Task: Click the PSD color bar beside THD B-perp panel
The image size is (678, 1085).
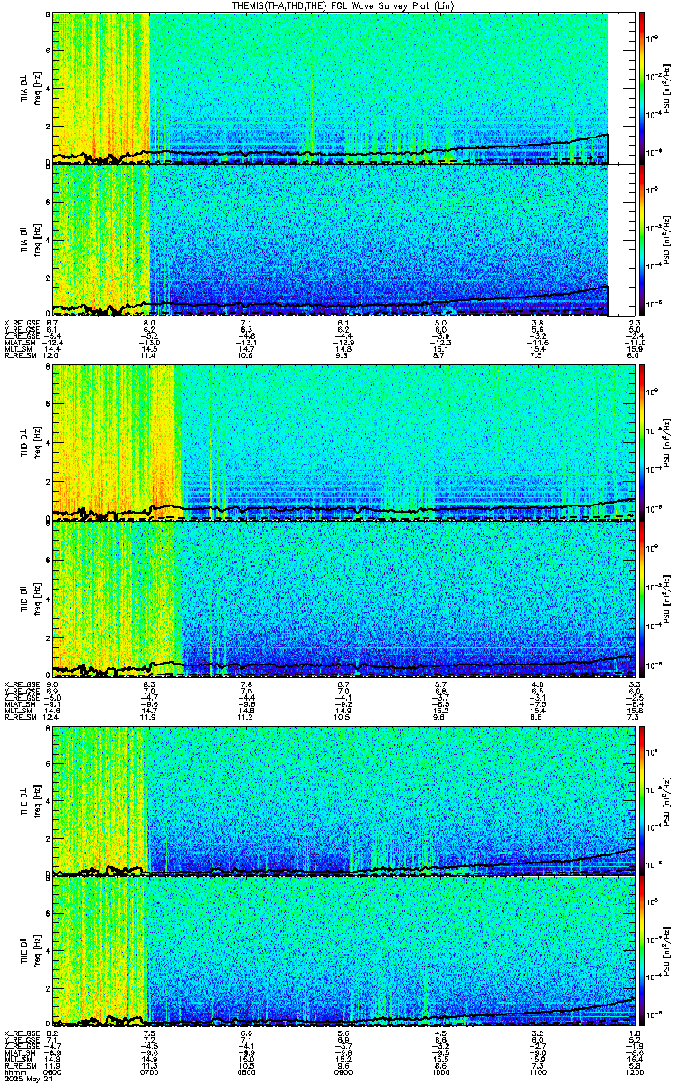Action: pyautogui.click(x=642, y=443)
